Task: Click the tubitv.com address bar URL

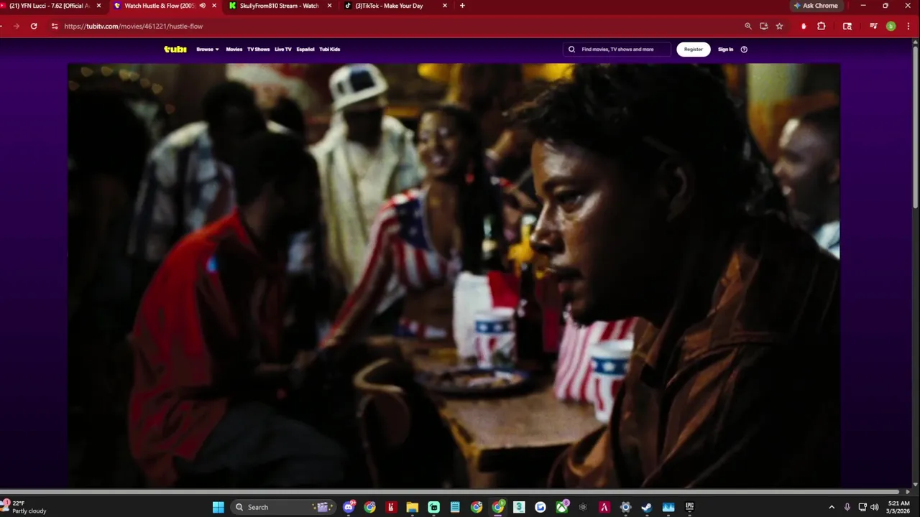Action: tap(134, 26)
